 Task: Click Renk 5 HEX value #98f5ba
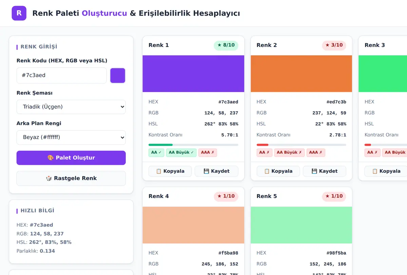coord(336,253)
